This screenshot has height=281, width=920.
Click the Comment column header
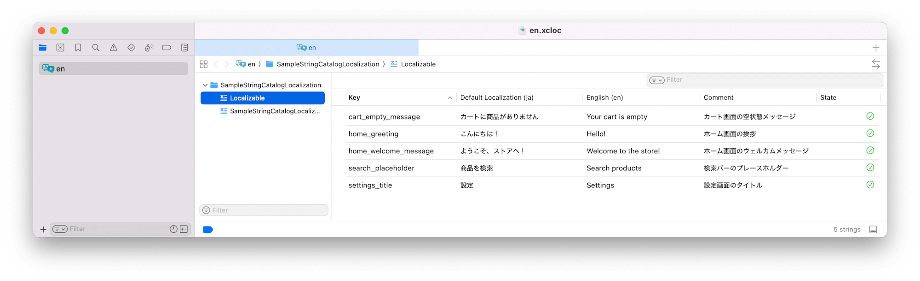coord(719,98)
